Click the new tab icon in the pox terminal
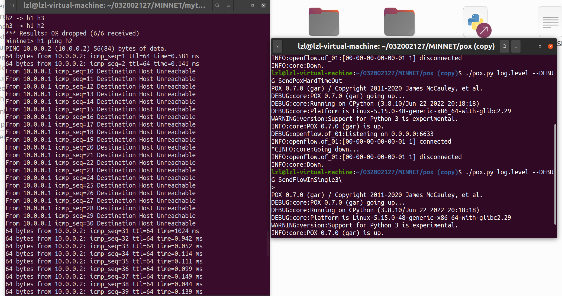Viewport: 562px width, 296px height. pyautogui.click(x=277, y=46)
